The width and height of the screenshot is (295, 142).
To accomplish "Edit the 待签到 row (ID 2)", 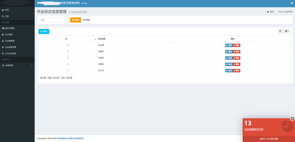I will point(229,64).
